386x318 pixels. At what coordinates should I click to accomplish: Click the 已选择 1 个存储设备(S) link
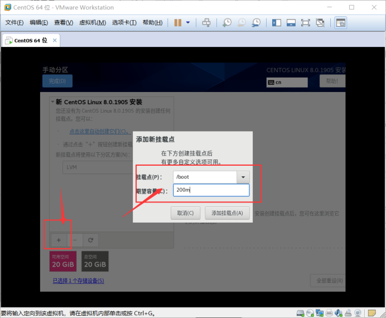tap(79, 281)
